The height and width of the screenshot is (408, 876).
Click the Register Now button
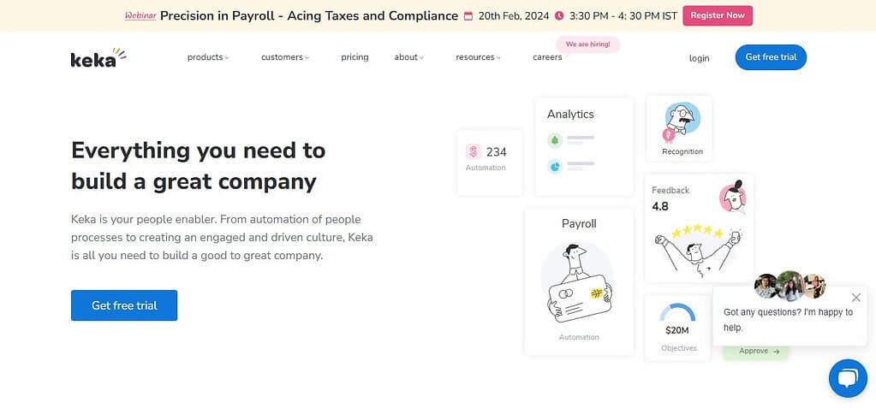click(718, 15)
